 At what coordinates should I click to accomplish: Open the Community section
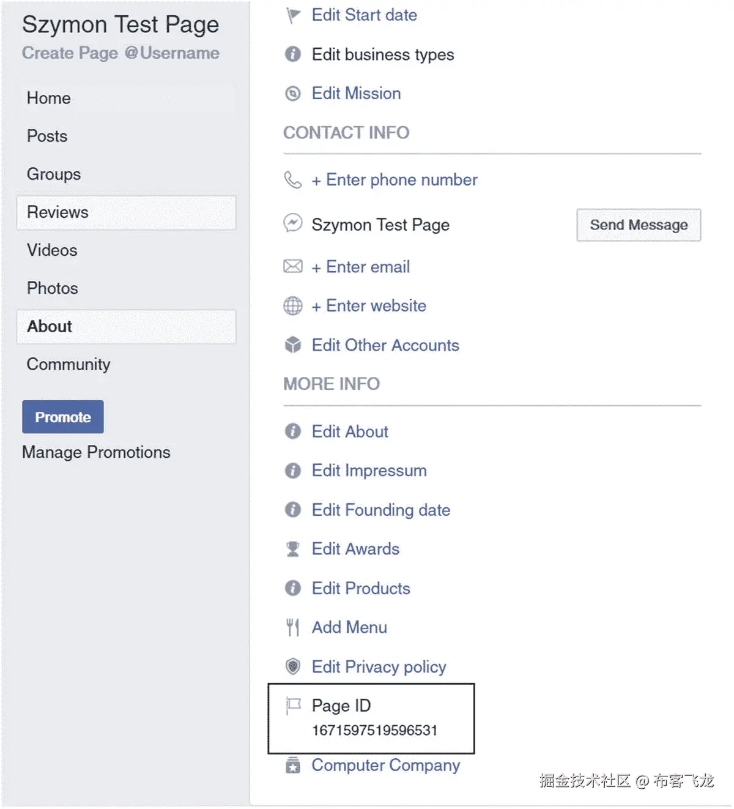[69, 364]
